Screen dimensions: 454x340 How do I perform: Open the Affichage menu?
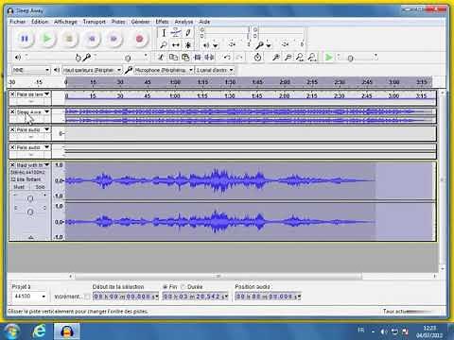click(x=65, y=22)
